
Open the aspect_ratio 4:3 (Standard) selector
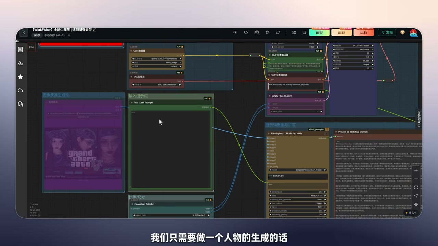point(171,215)
